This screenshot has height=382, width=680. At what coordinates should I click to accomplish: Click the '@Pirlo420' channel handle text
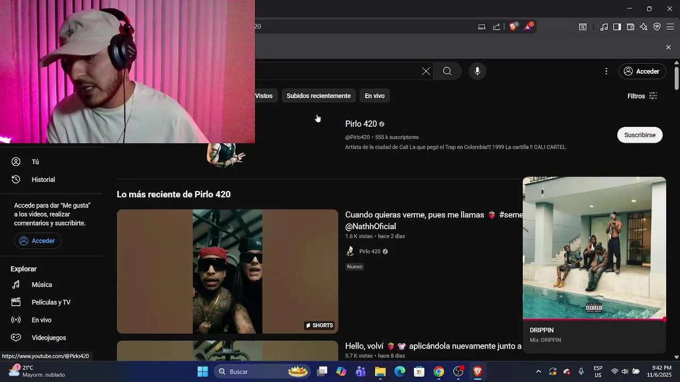[x=358, y=137]
